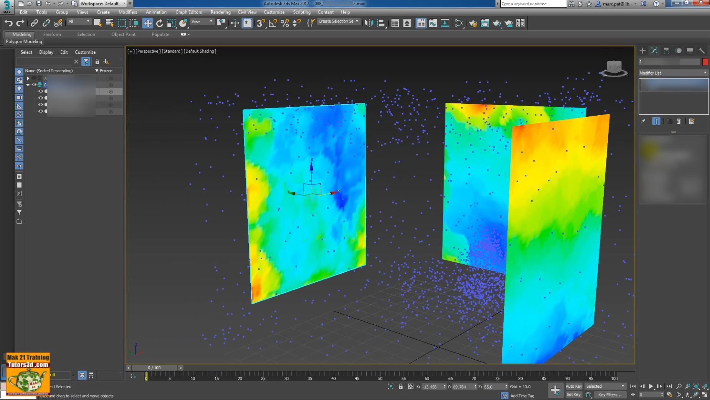Remove modifier with the trash can icon
Screen dimensions: 710x400
coord(679,121)
